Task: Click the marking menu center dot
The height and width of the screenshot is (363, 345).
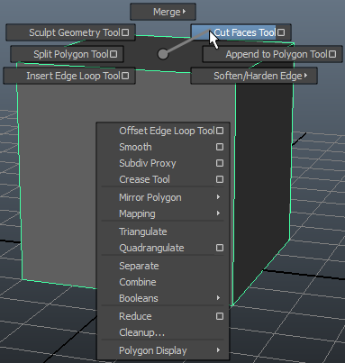Action: point(163,54)
